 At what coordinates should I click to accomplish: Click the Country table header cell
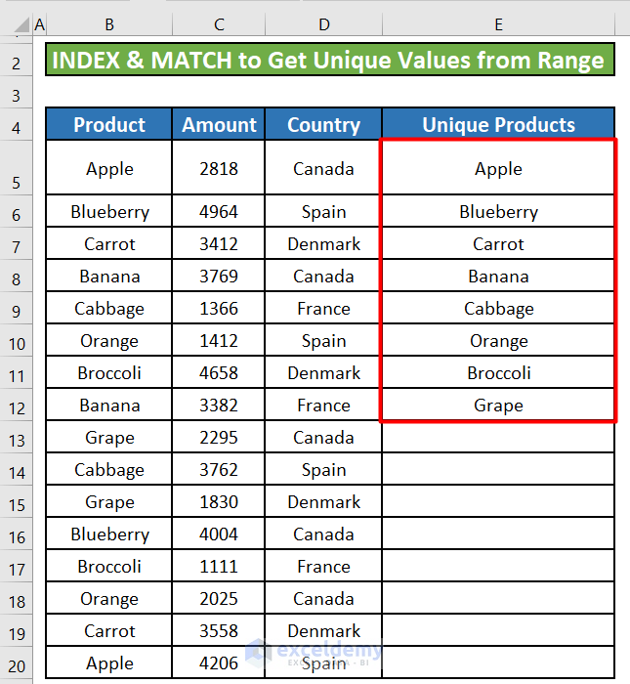(323, 124)
